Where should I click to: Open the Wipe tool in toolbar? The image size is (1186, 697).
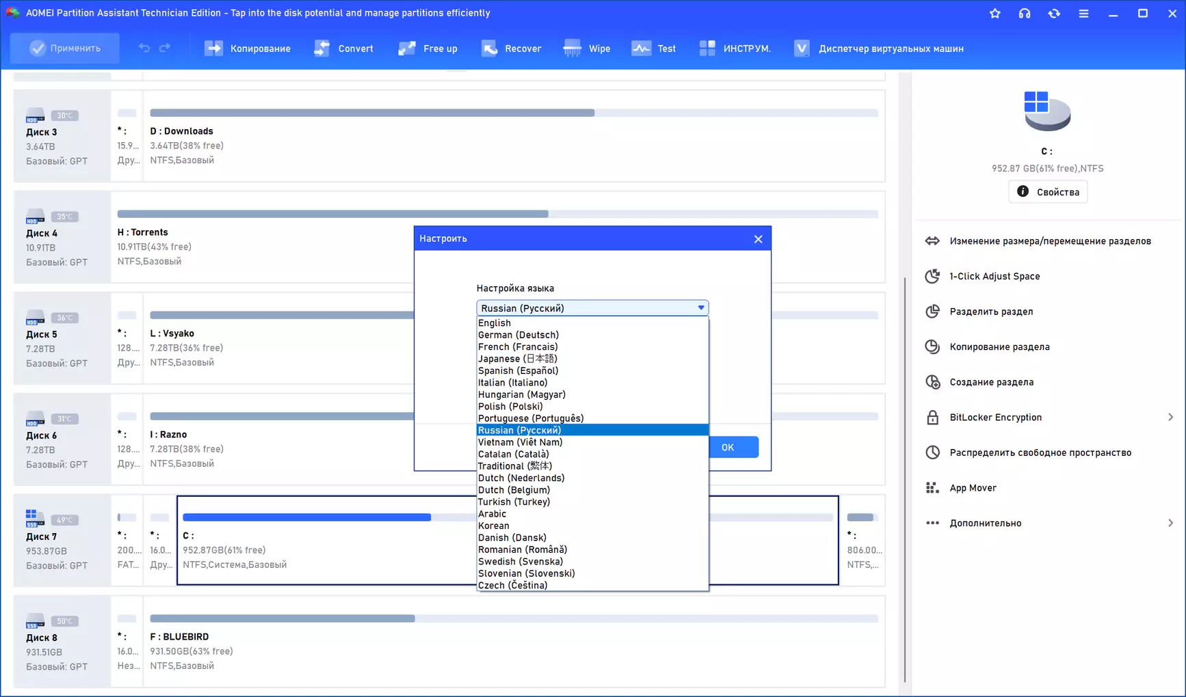[587, 49]
